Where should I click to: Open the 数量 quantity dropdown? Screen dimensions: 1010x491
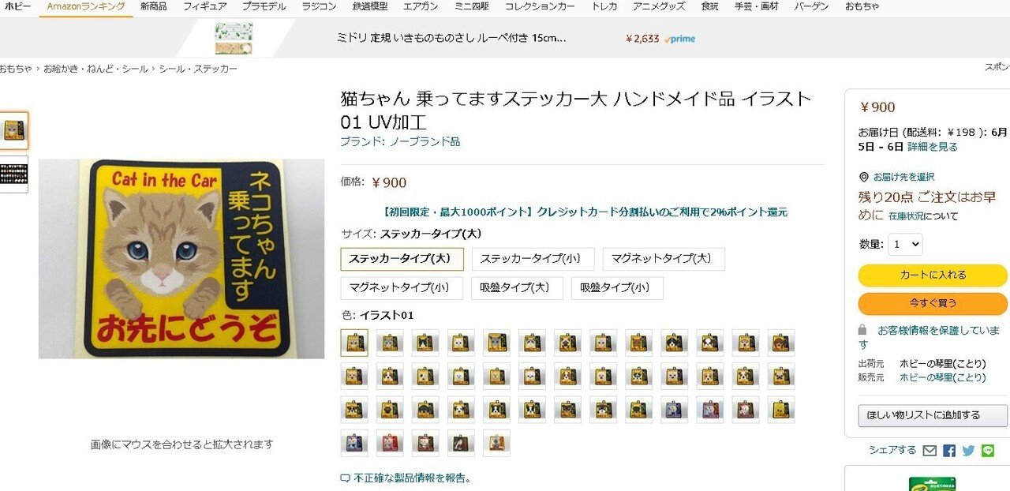click(x=905, y=244)
